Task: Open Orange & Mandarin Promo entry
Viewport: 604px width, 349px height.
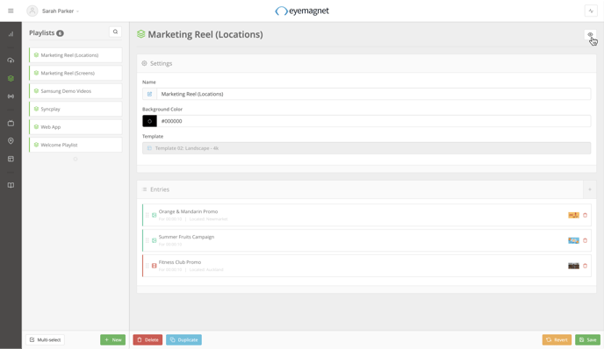Action: pos(366,215)
